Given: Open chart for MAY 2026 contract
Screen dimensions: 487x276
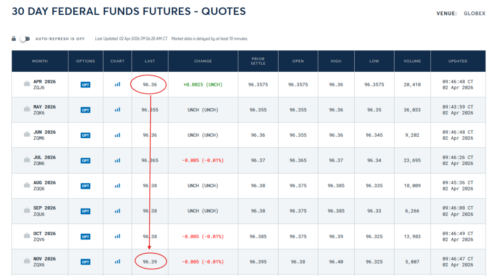Looking at the screenshot, I should coord(117,109).
